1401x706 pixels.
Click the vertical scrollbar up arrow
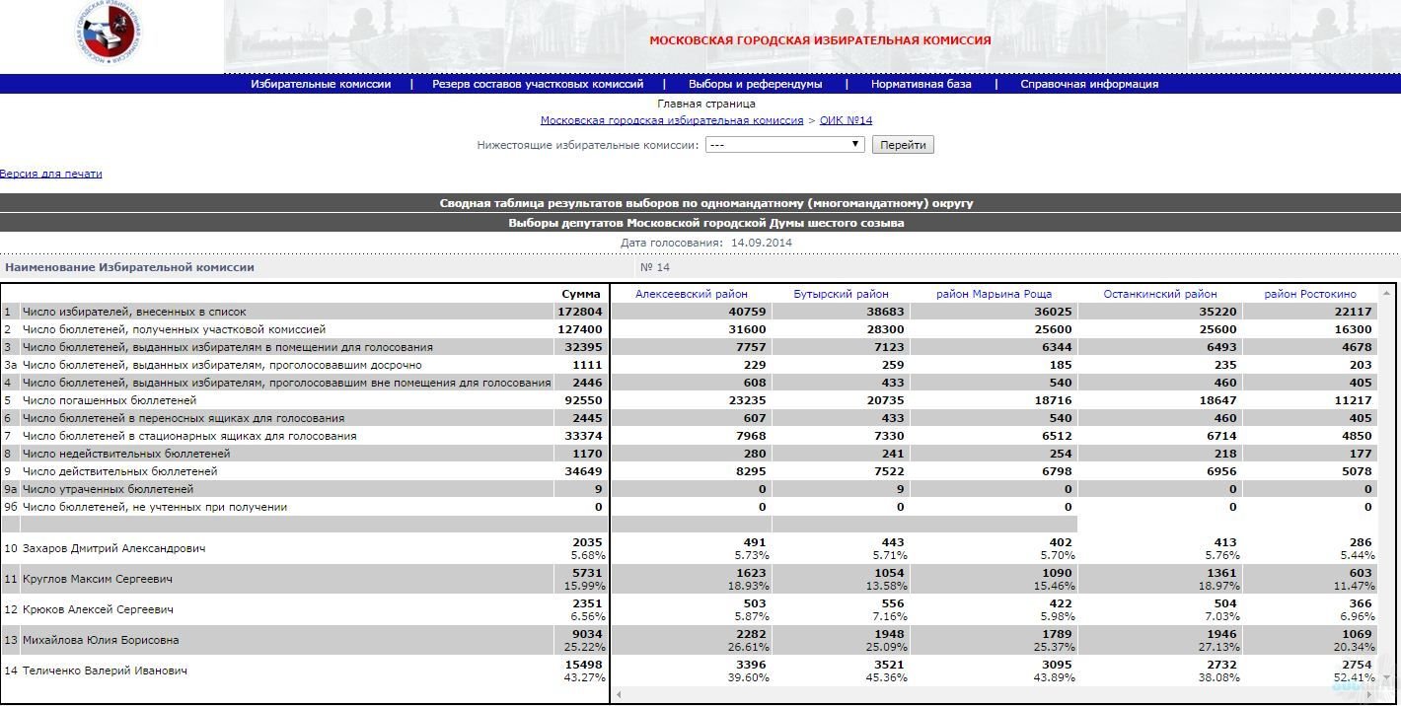1388,293
